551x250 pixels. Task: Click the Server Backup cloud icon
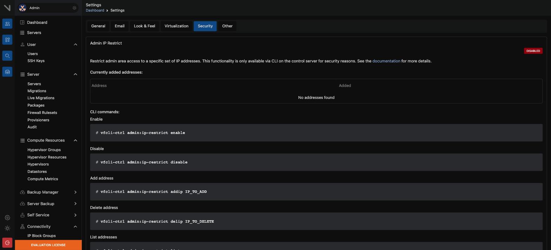(22, 204)
